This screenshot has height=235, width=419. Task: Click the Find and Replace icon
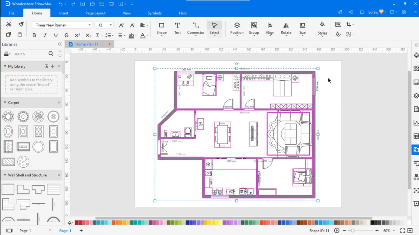(338, 24)
